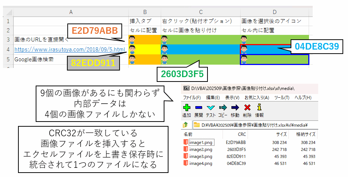This screenshot has height=177, width=348.
Task: Select the boy image in green cell D5
Action: pos(244,59)
